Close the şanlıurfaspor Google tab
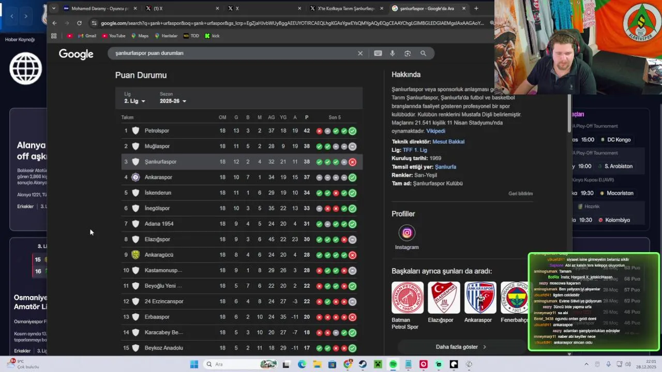This screenshot has width=662, height=372. [x=464, y=8]
